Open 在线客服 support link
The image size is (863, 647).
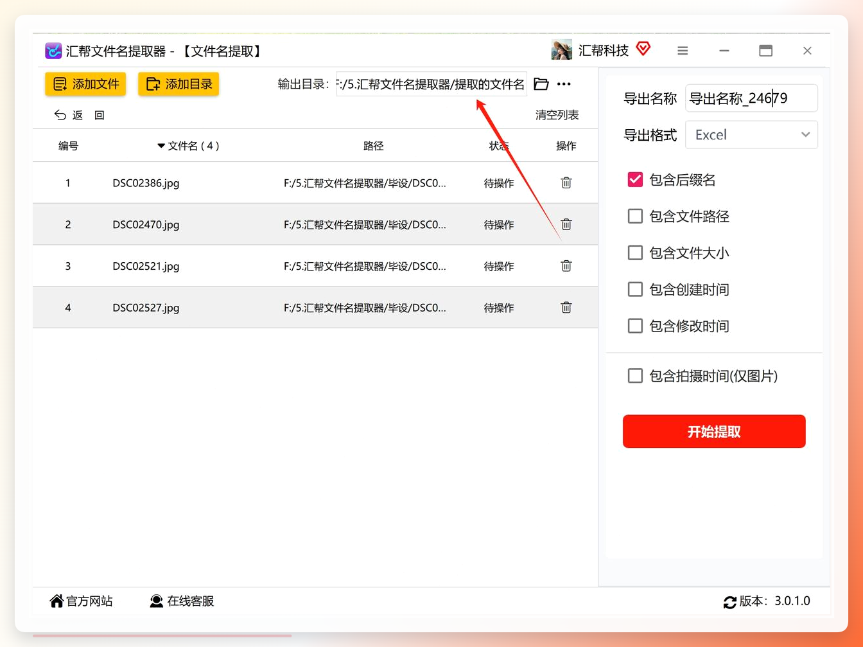coord(182,601)
